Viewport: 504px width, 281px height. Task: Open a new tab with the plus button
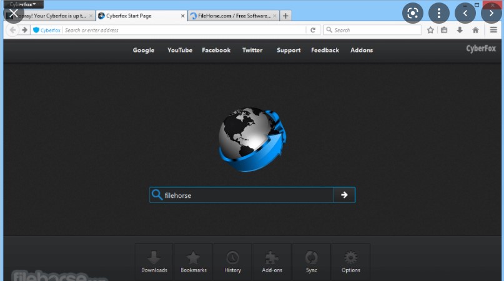click(285, 16)
